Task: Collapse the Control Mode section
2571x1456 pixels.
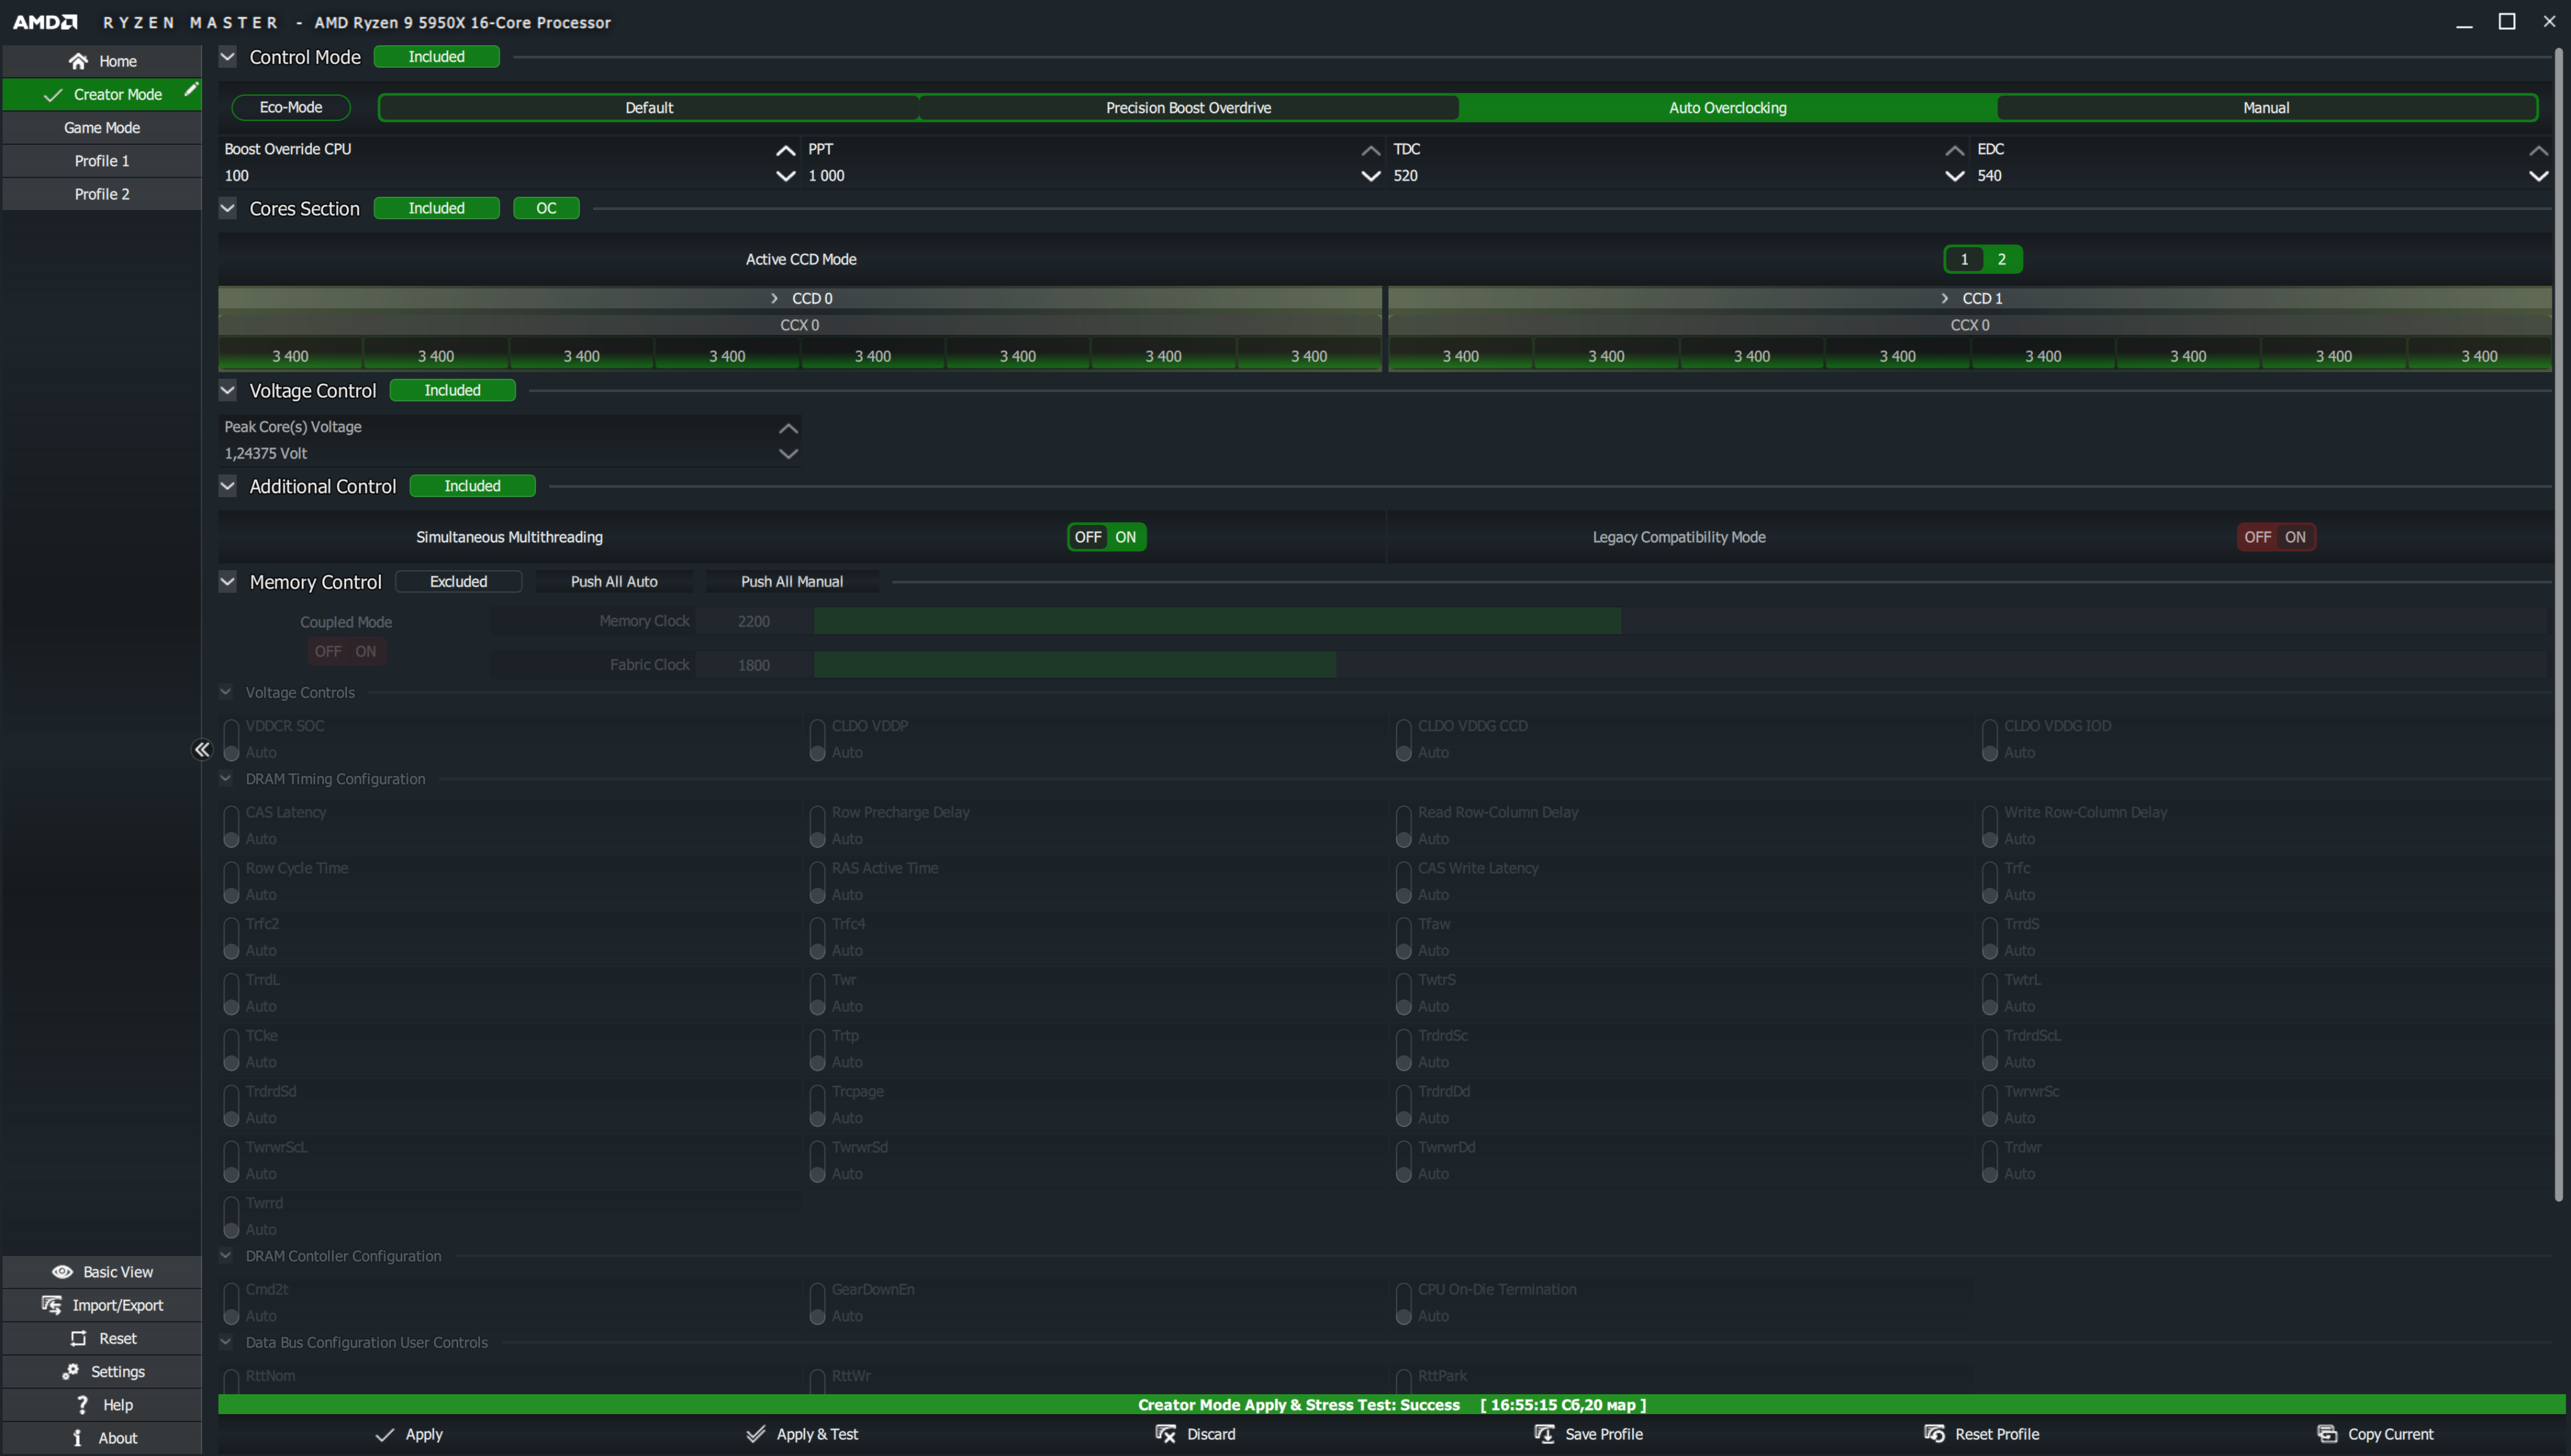Action: click(228, 57)
